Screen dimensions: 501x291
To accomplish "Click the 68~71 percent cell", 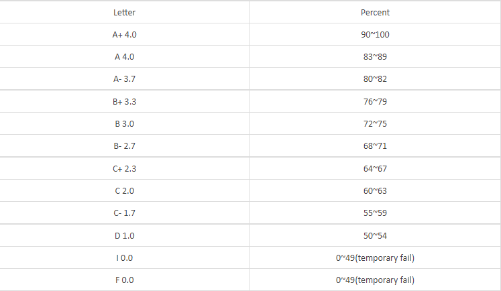I will [375, 146].
